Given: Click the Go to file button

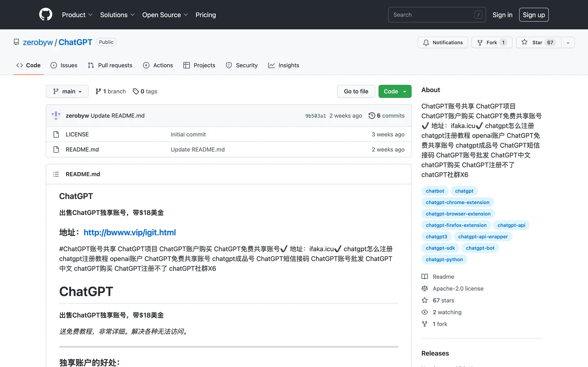Looking at the screenshot, I should pyautogui.click(x=356, y=91).
